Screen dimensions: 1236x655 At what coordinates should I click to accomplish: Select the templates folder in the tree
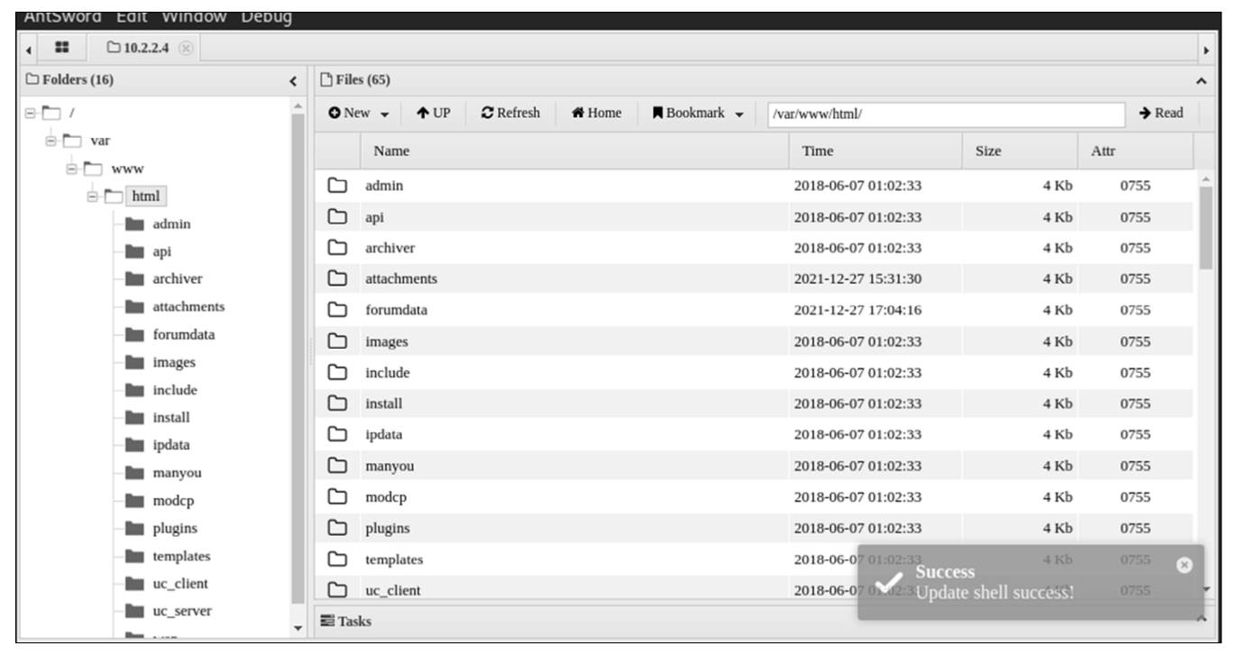point(181,556)
